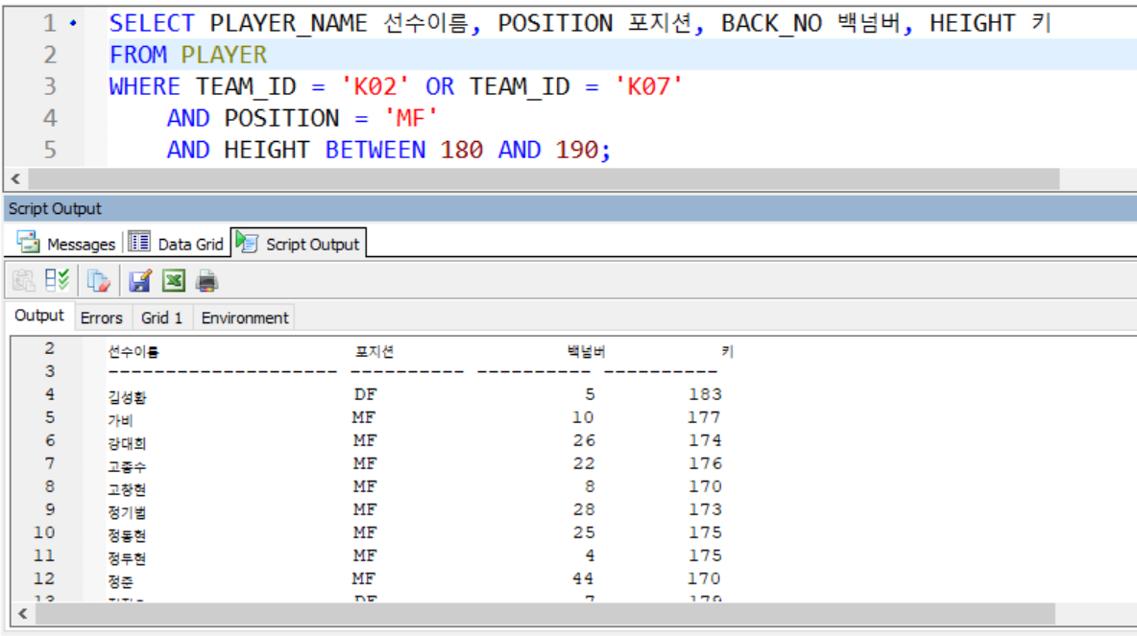Click the 선수이름 column header in the output
This screenshot has height=636, width=1137.
point(133,352)
